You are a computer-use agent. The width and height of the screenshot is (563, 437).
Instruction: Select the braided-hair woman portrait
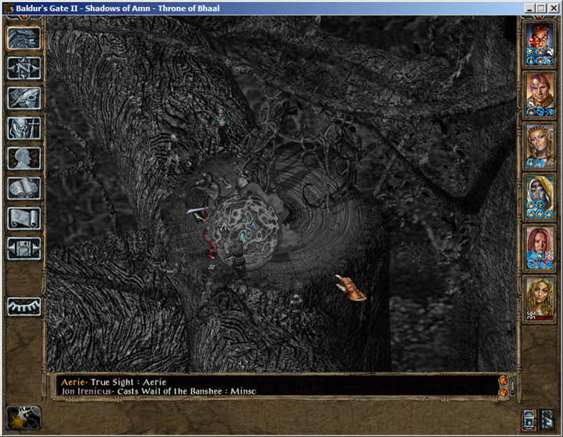(x=540, y=146)
